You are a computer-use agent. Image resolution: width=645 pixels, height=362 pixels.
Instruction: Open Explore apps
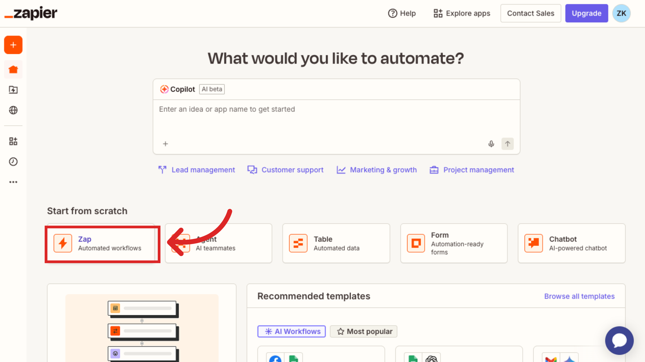pos(461,13)
